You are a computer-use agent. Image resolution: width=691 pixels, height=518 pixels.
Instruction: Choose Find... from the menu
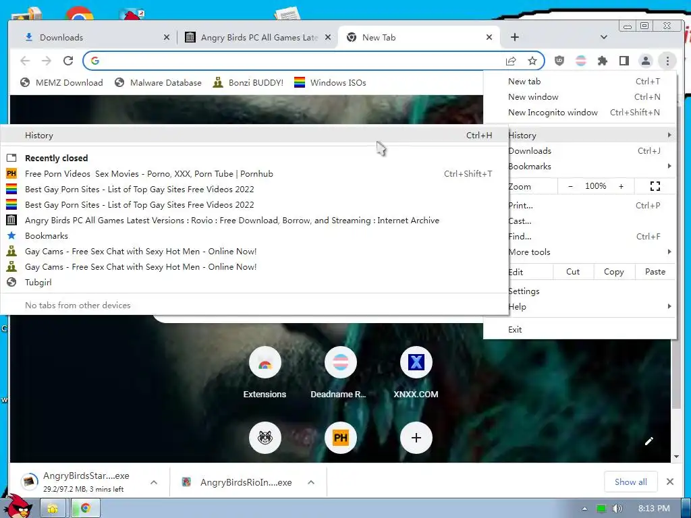coord(591,237)
